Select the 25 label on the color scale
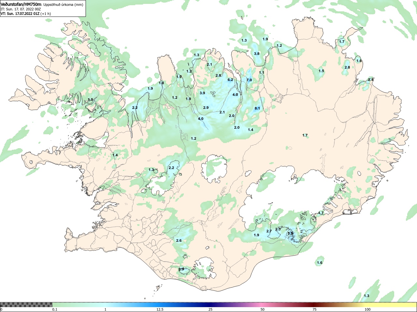 (210, 309)
